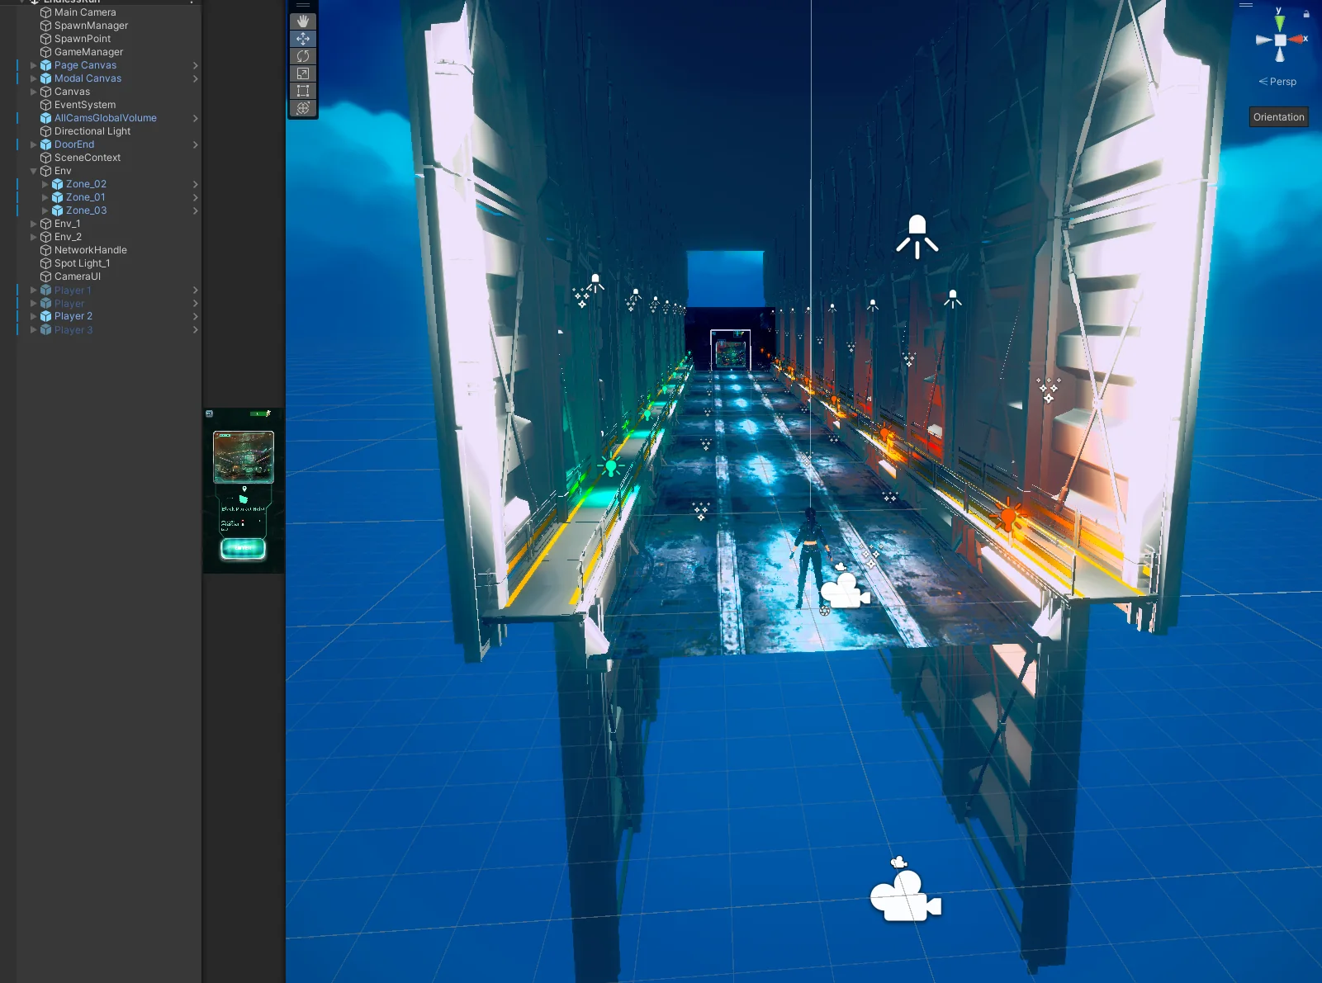Click the Zone_02 prefab icon
The image size is (1322, 983).
[x=58, y=184]
